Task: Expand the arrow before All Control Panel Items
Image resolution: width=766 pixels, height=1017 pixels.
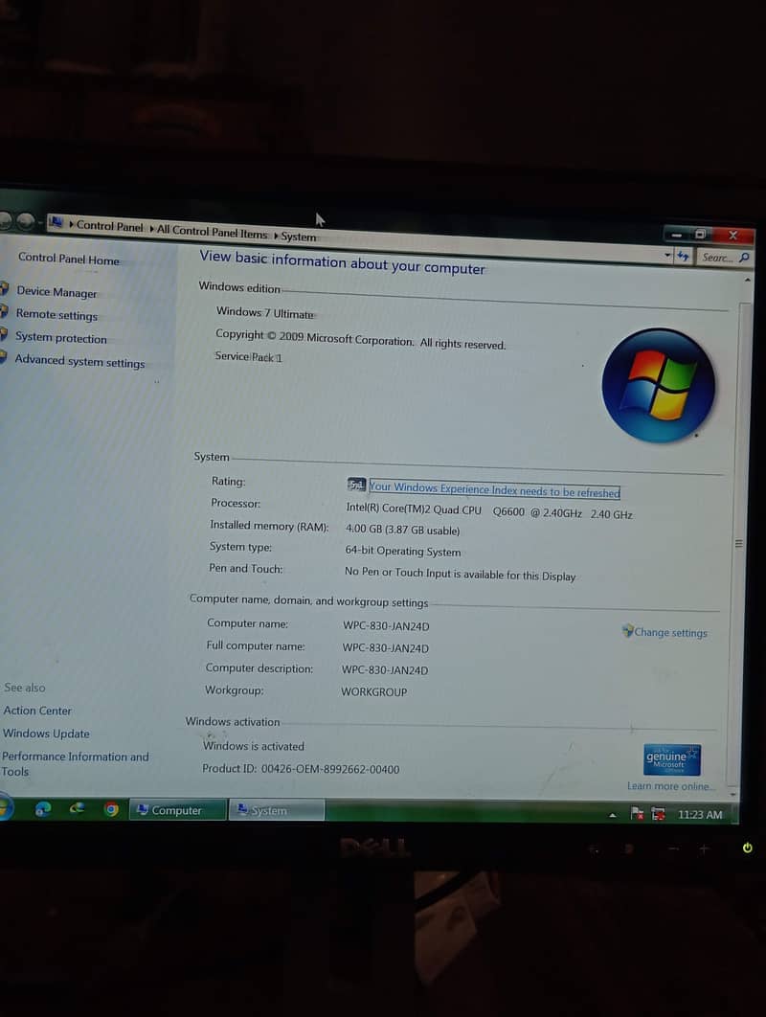Action: [152, 228]
